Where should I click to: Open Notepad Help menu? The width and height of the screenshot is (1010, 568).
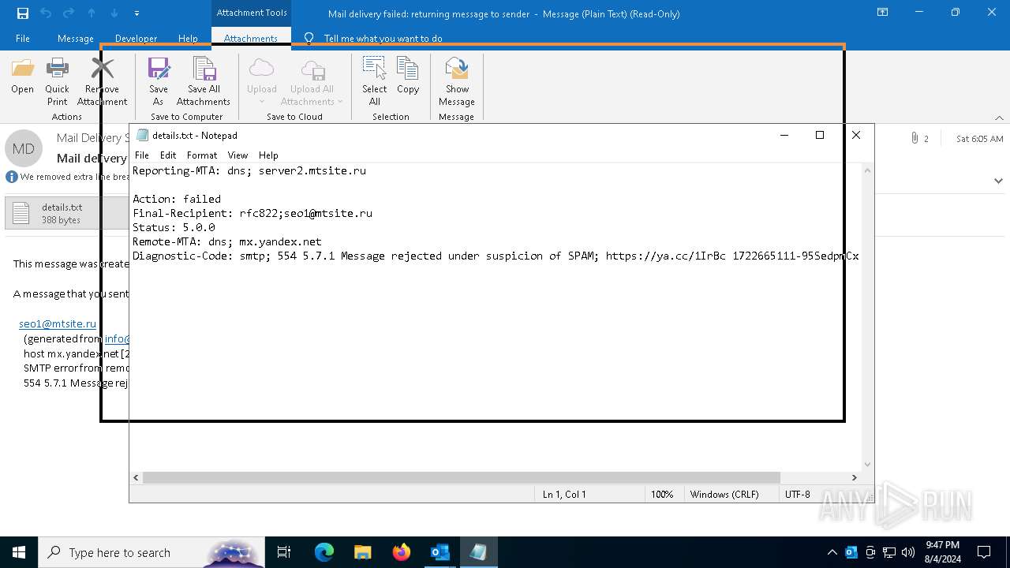coord(268,155)
